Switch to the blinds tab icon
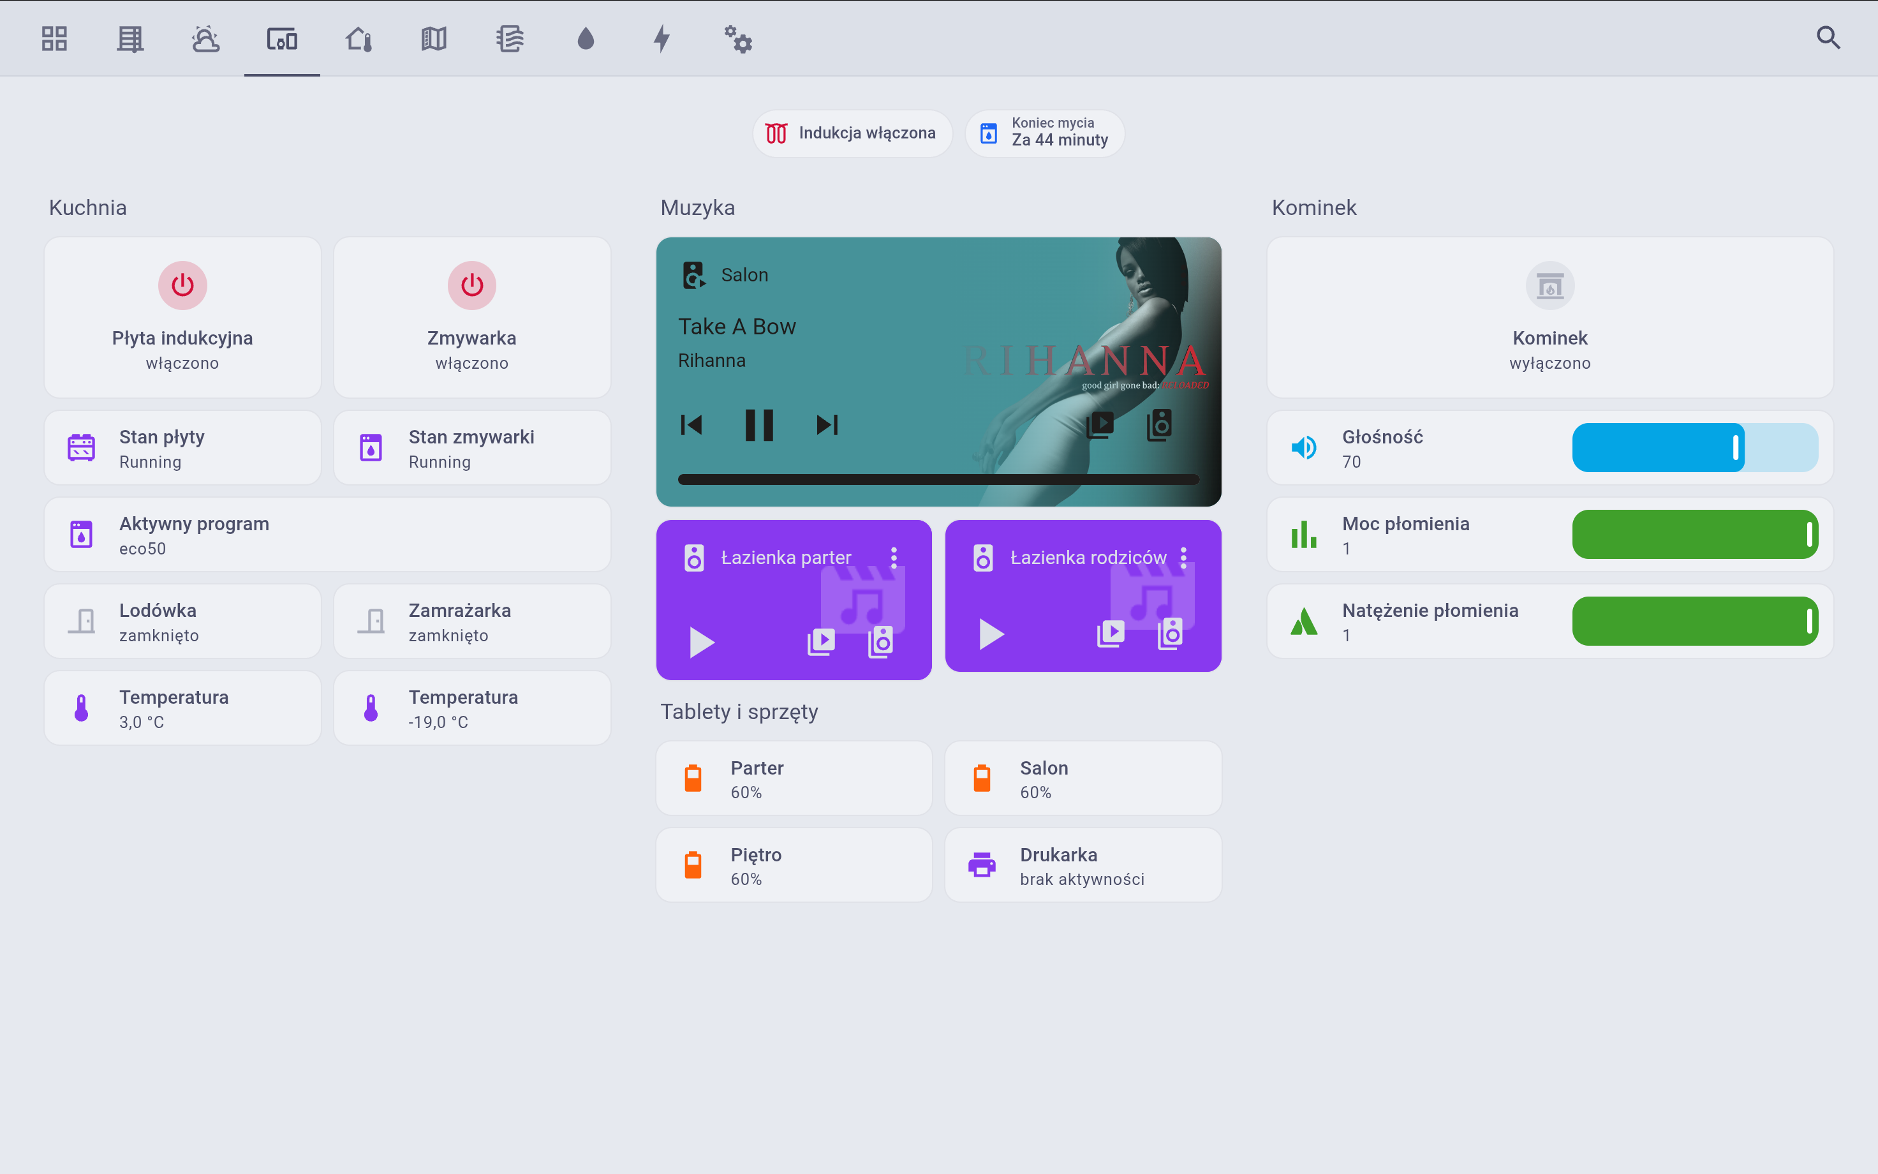 [x=130, y=38]
